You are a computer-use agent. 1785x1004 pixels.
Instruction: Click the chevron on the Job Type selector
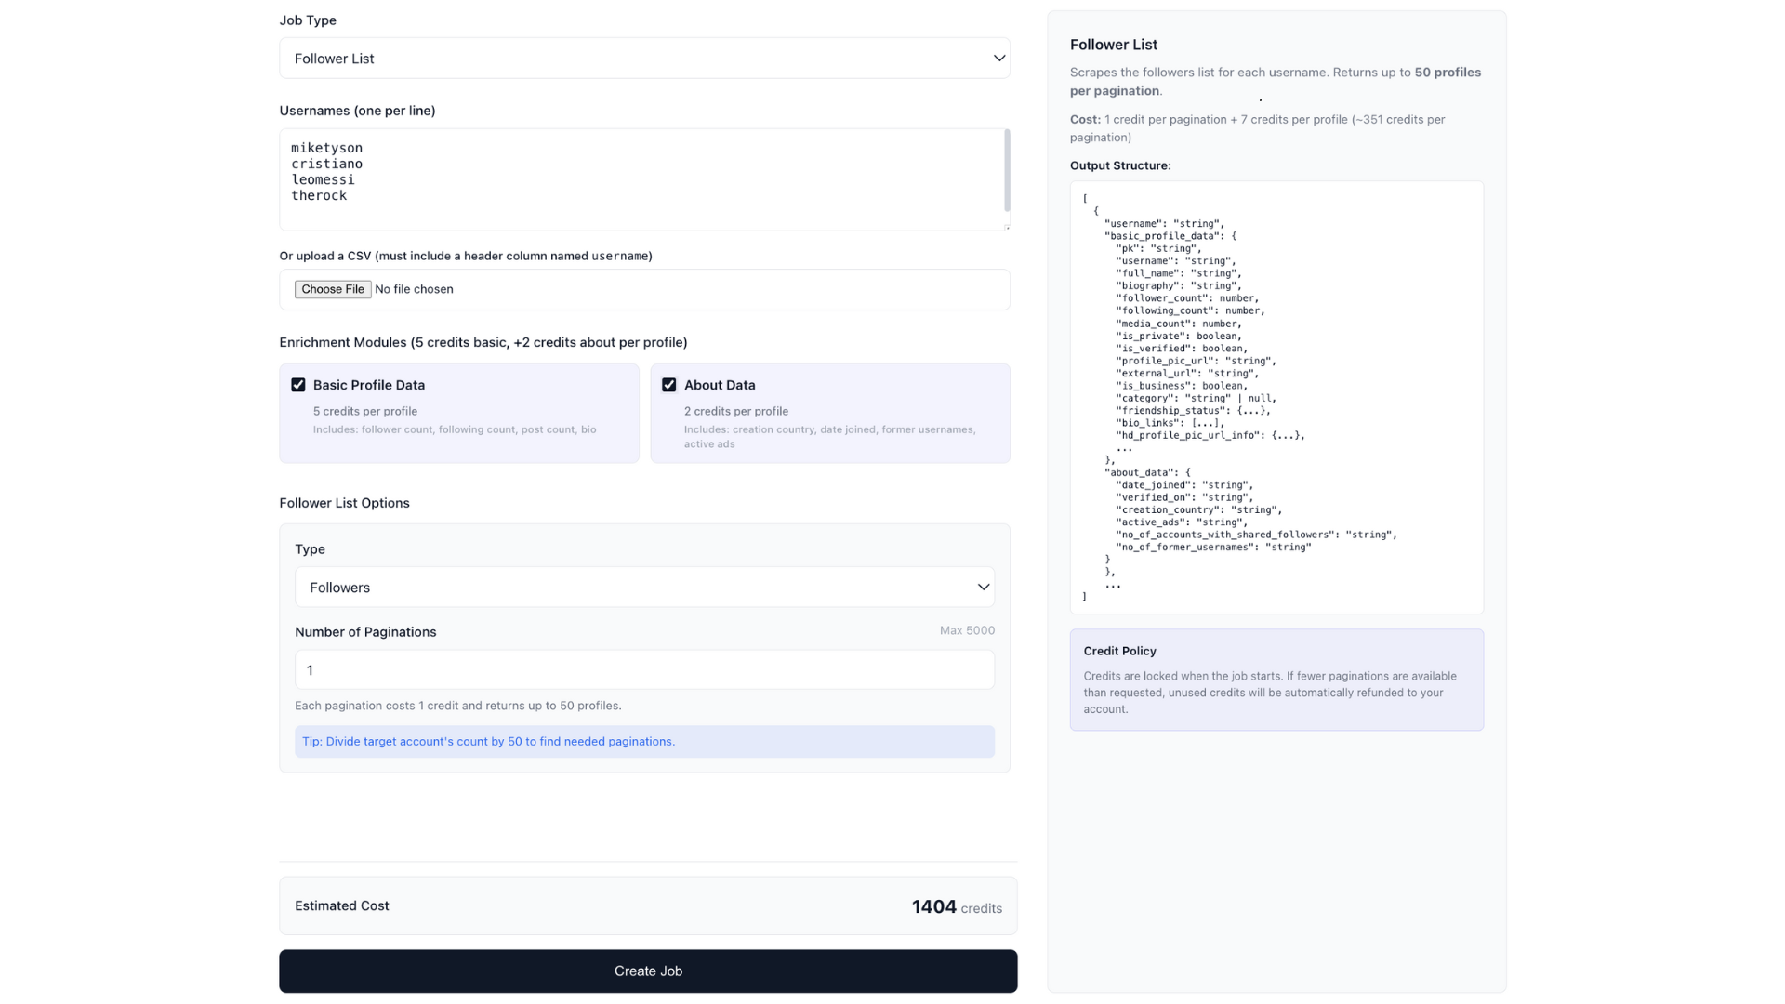point(998,58)
